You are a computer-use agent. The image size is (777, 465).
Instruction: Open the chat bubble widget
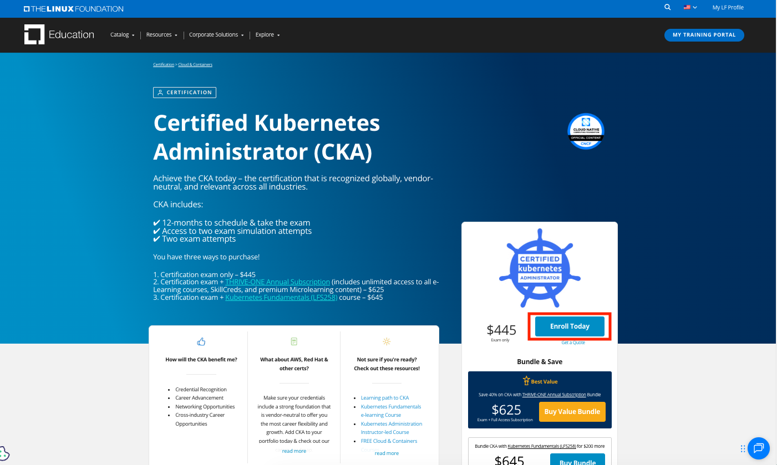pyautogui.click(x=758, y=448)
